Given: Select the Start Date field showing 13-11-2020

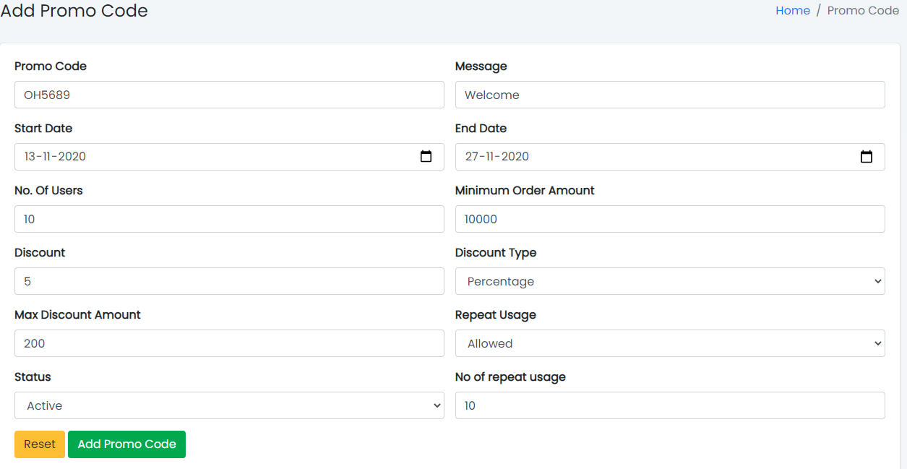Looking at the screenshot, I should pos(229,157).
